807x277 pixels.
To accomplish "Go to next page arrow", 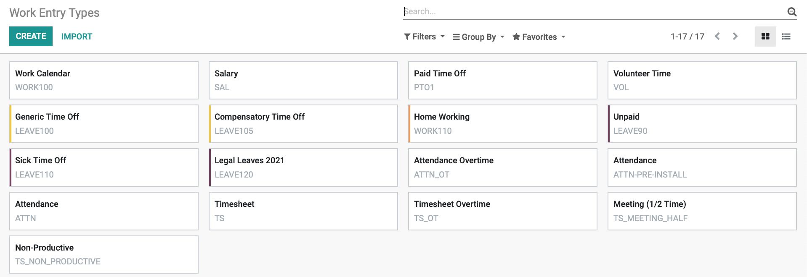I will 735,37.
